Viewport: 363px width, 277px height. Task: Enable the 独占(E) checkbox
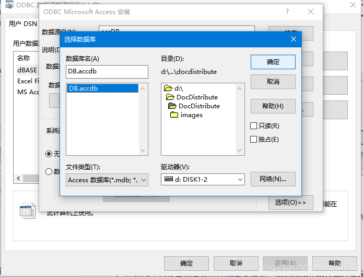[253, 139]
